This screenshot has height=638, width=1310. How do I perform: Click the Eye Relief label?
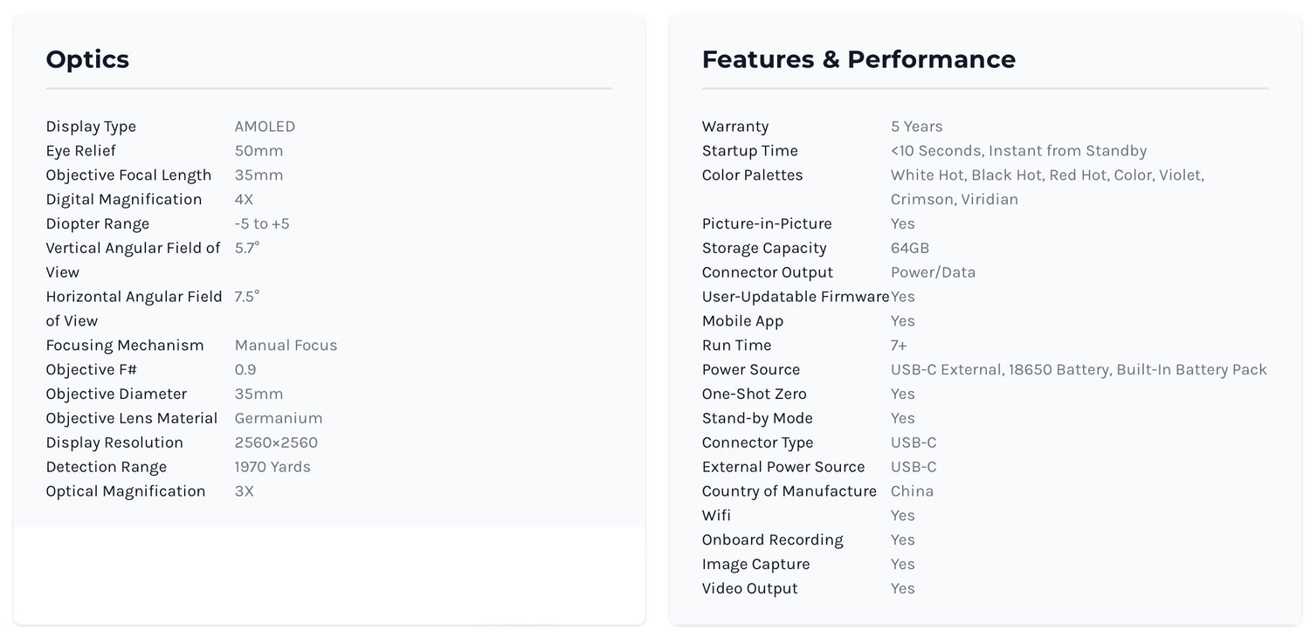pos(80,151)
